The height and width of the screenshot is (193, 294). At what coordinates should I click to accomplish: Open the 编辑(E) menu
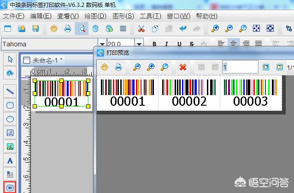pyautogui.click(x=41, y=16)
